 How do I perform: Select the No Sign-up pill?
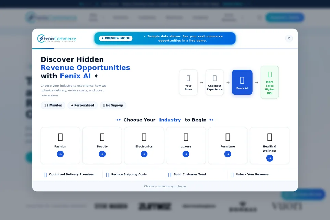click(x=113, y=105)
